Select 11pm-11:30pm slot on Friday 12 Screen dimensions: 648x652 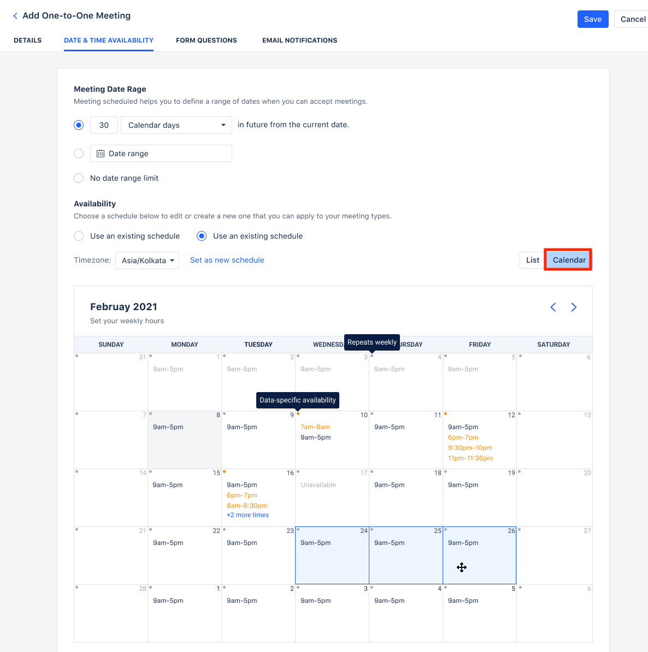click(x=470, y=458)
